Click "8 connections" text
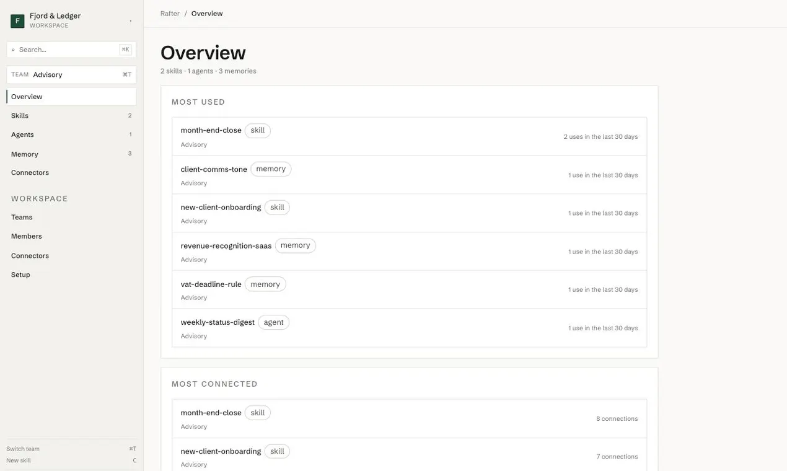This screenshot has height=471, width=787. click(617, 419)
